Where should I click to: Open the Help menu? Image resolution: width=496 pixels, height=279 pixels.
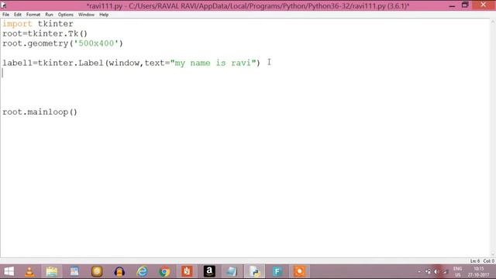pos(104,15)
